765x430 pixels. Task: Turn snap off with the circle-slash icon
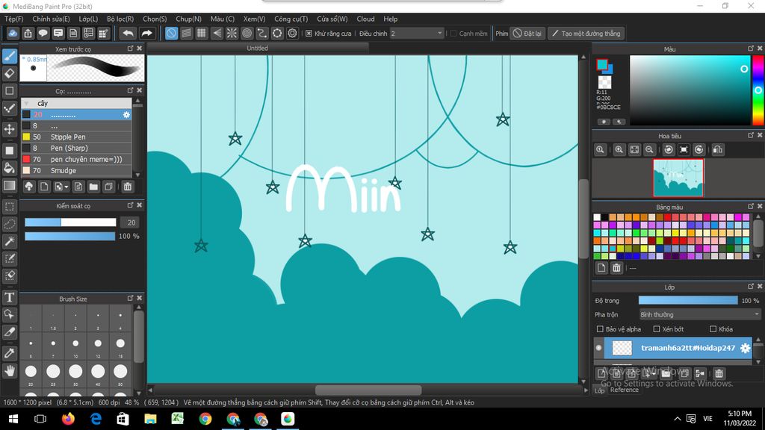tap(171, 33)
